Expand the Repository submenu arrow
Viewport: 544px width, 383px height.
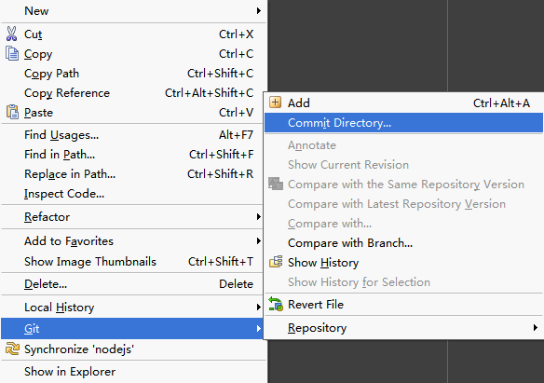[536, 327]
